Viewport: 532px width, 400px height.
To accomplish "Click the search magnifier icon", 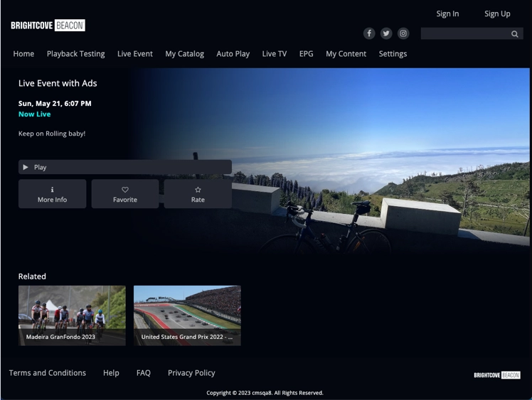I will coord(515,34).
